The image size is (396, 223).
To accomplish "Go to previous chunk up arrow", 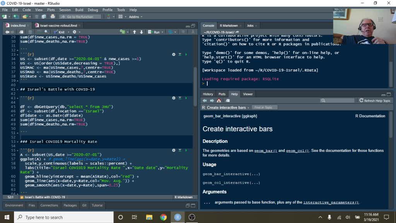I will tap(134, 32).
